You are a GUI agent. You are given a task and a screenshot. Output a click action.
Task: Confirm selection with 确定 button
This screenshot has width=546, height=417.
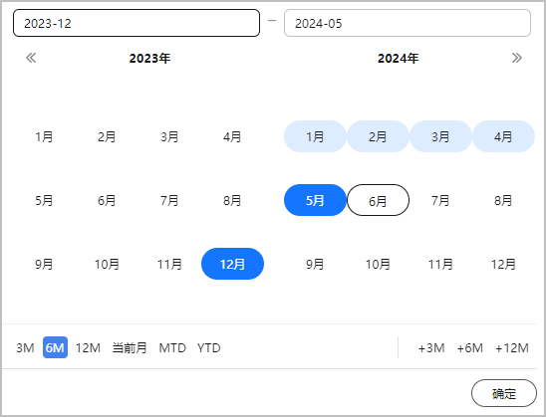tap(504, 393)
